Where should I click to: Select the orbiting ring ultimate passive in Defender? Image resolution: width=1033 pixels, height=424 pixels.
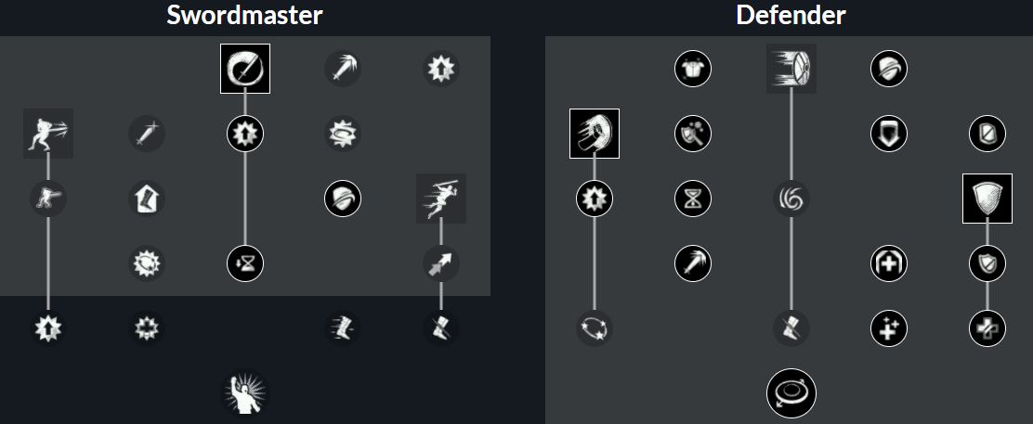tap(791, 393)
